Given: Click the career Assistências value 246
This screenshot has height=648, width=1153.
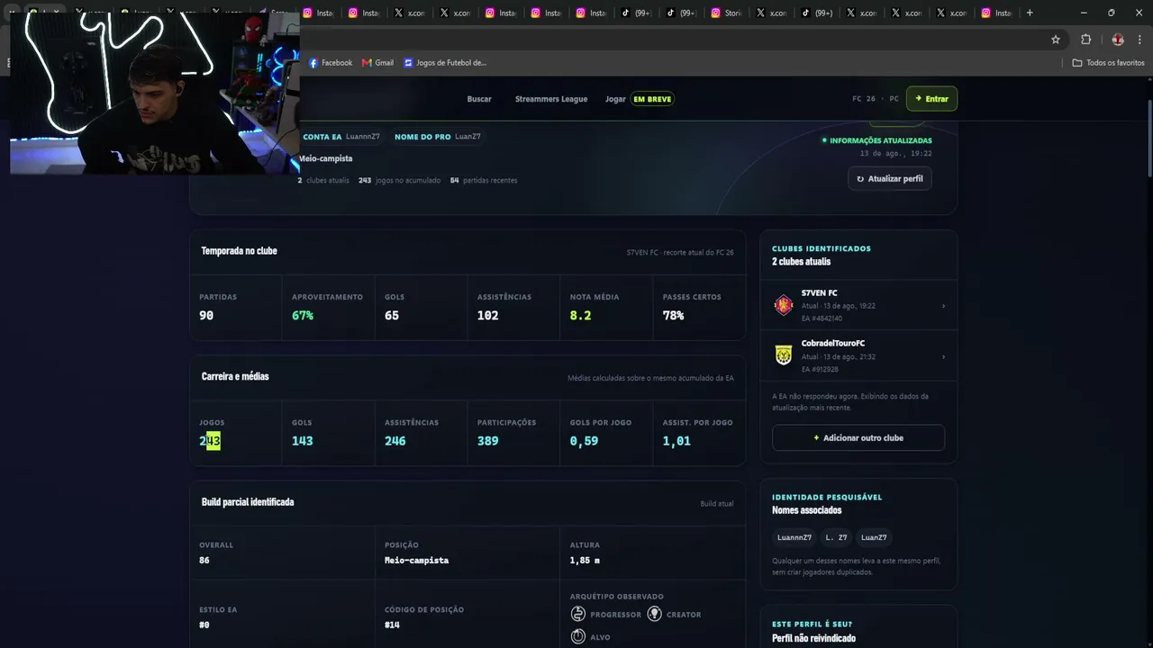Looking at the screenshot, I should pos(395,441).
